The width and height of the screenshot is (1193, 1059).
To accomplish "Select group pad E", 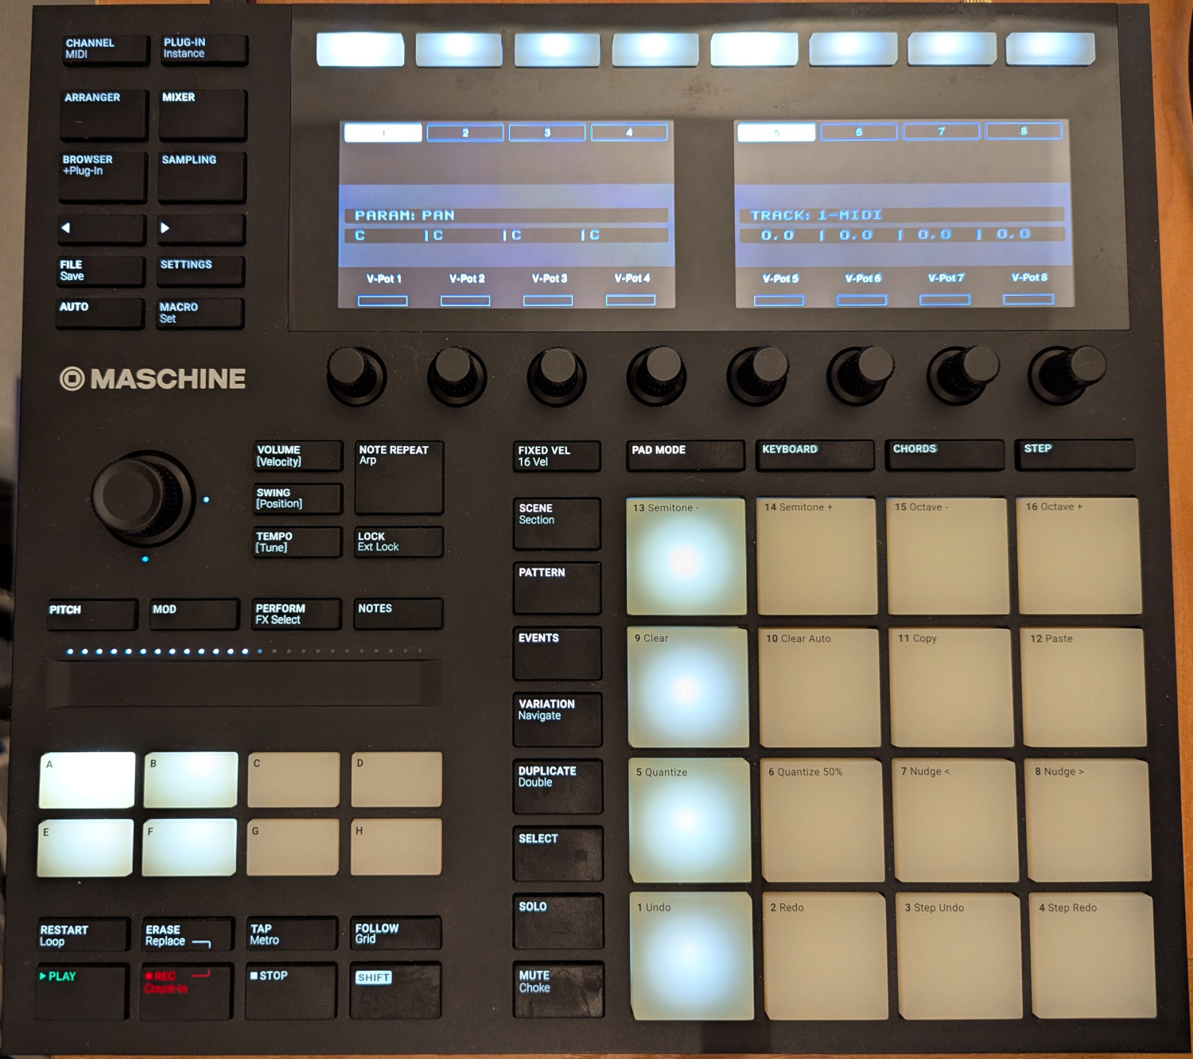I will pos(85,848).
